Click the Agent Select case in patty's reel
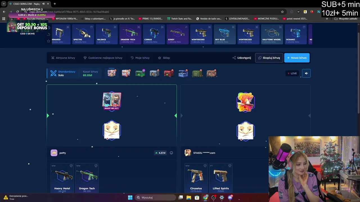 pyautogui.click(x=112, y=101)
